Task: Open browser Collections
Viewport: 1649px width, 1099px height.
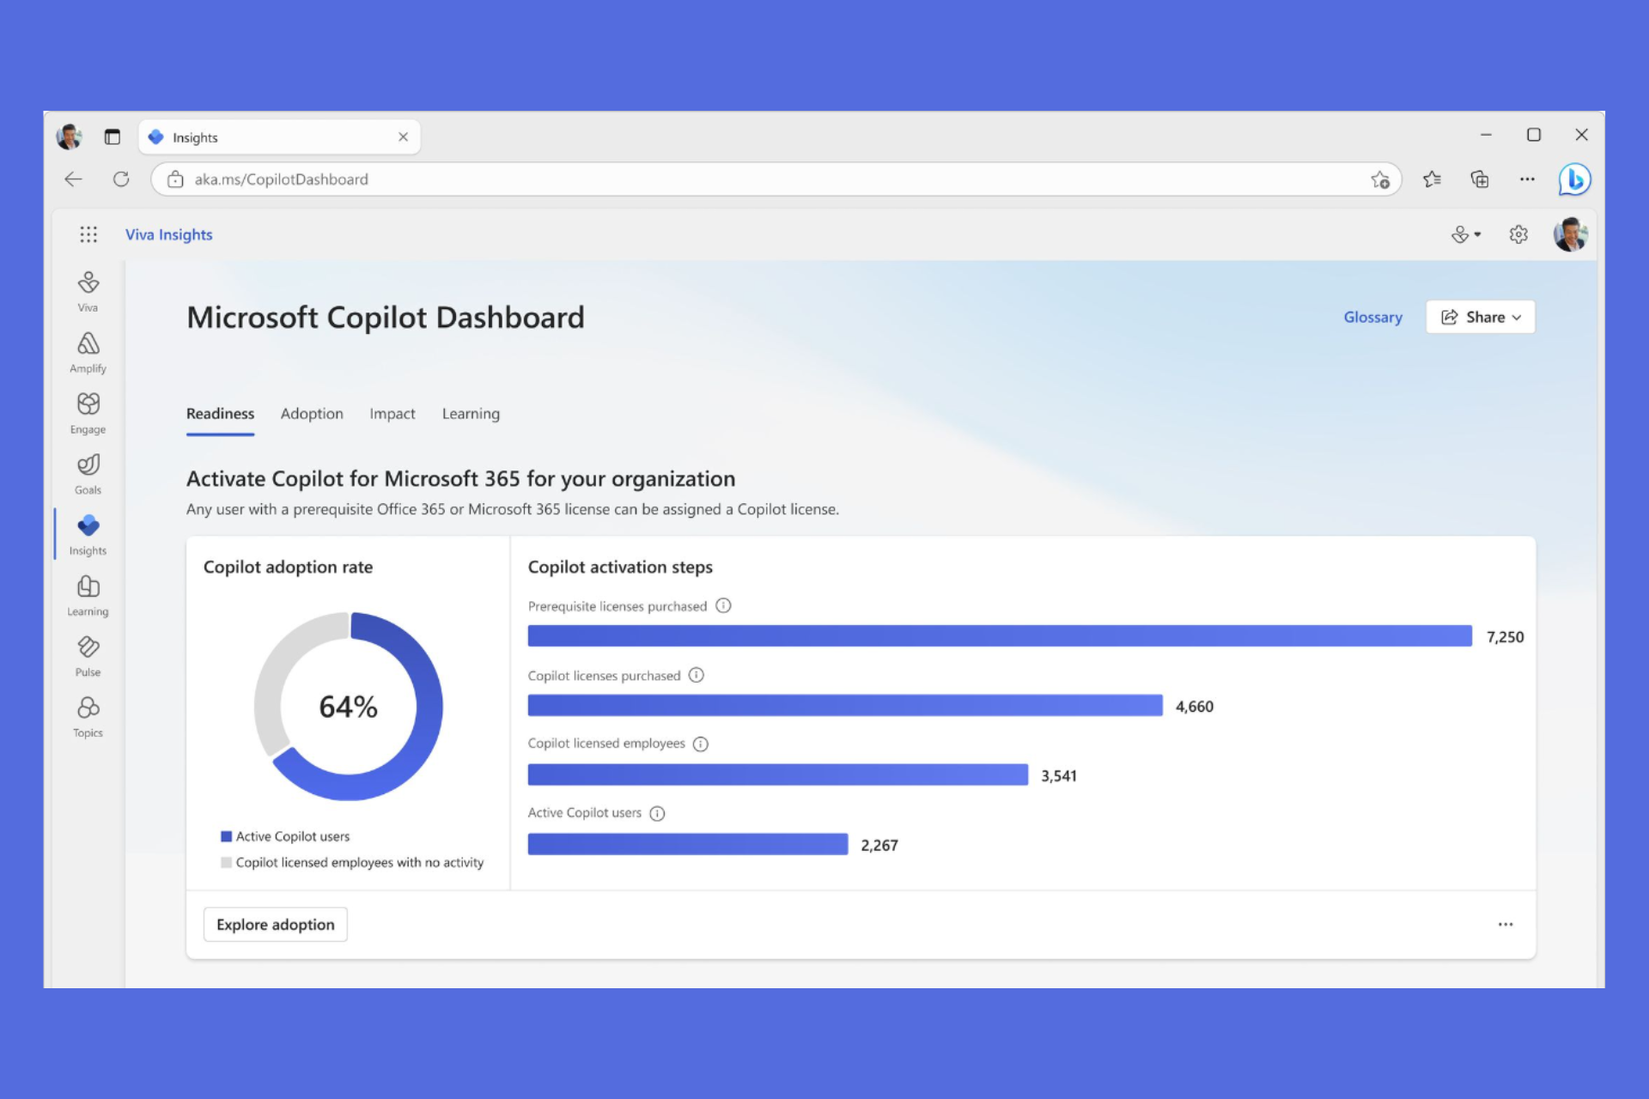Action: [1479, 179]
